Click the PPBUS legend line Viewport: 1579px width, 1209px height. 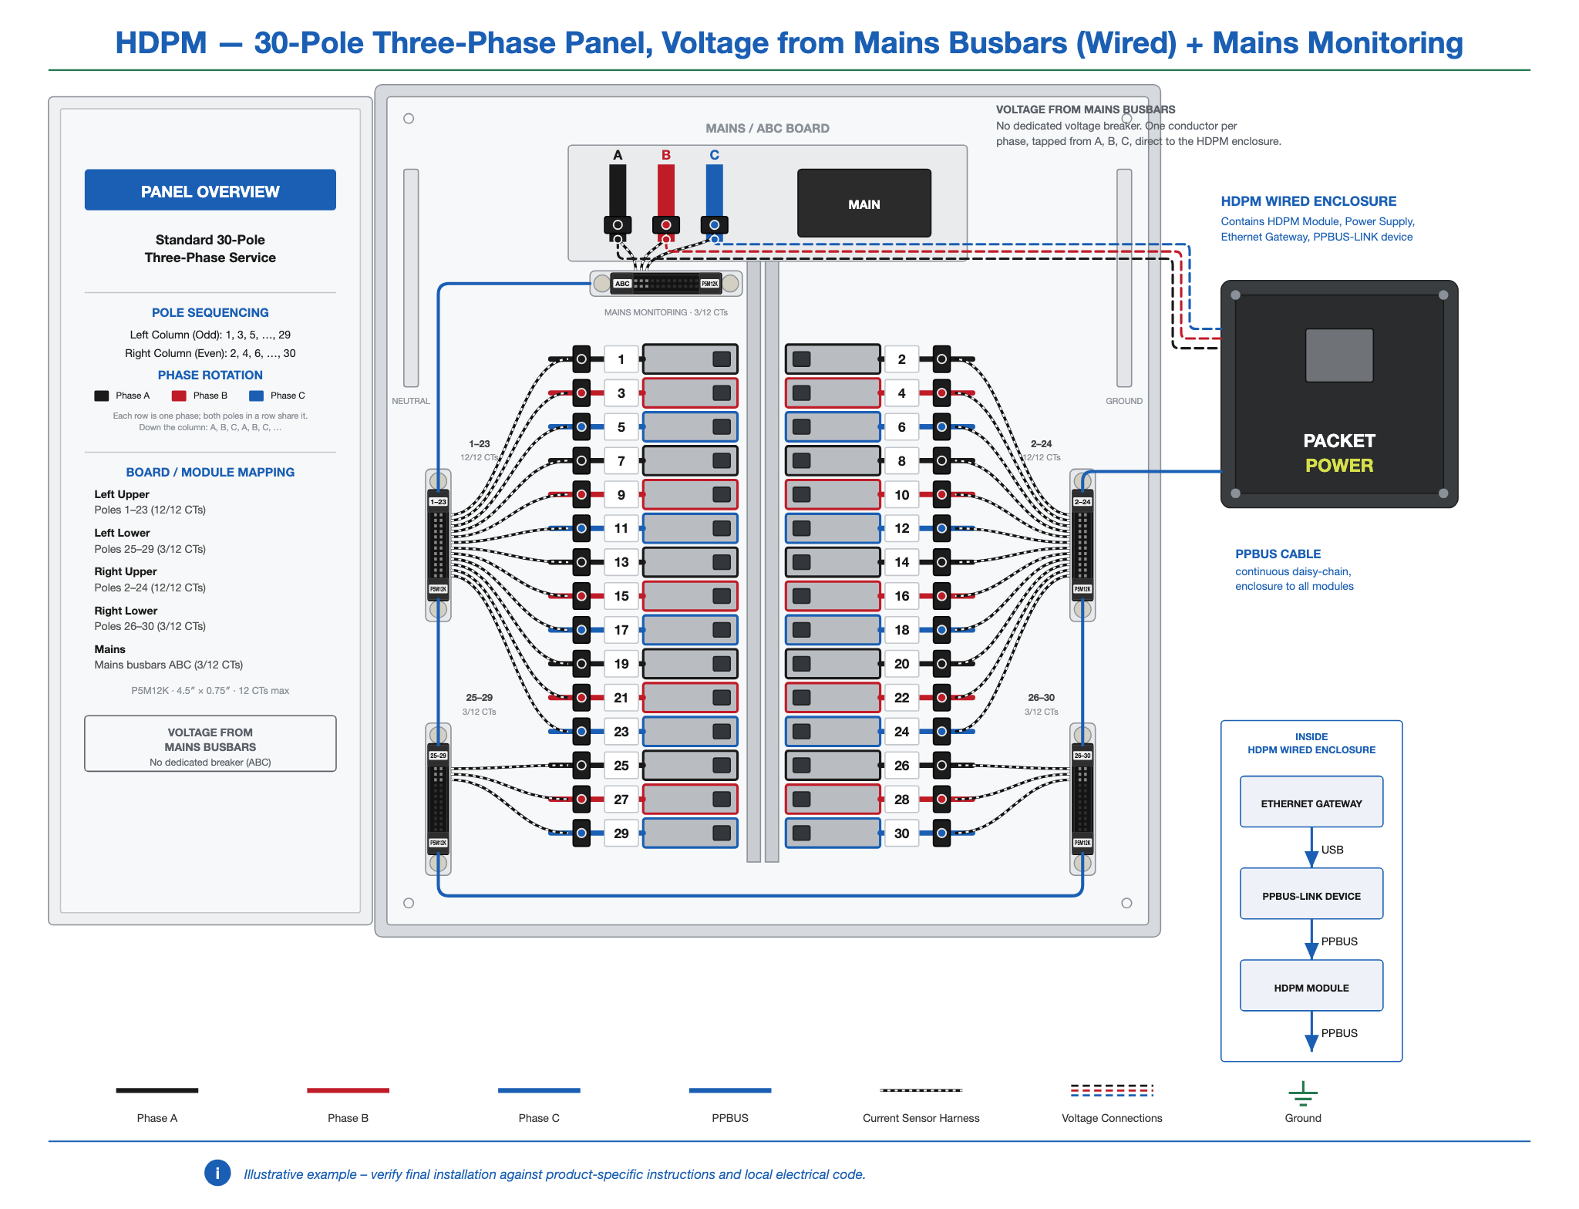tap(730, 1090)
